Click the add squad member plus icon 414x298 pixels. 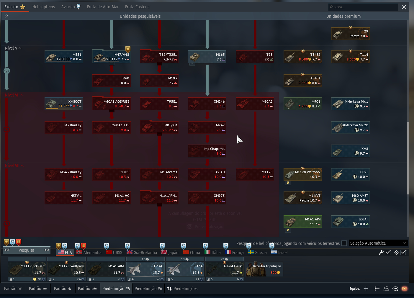366,289
